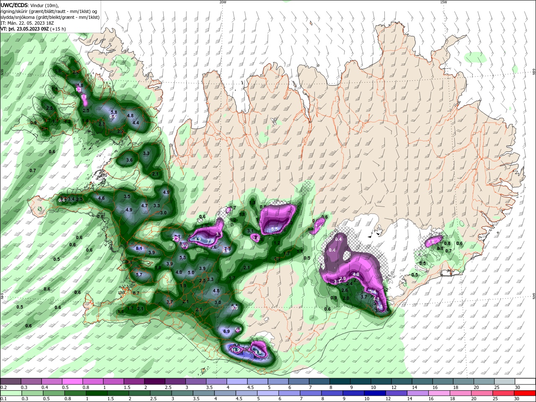The image size is (536, 402).
Task: Pick the white swatch labeled 30 in the snow legend
Action: pos(525,381)
